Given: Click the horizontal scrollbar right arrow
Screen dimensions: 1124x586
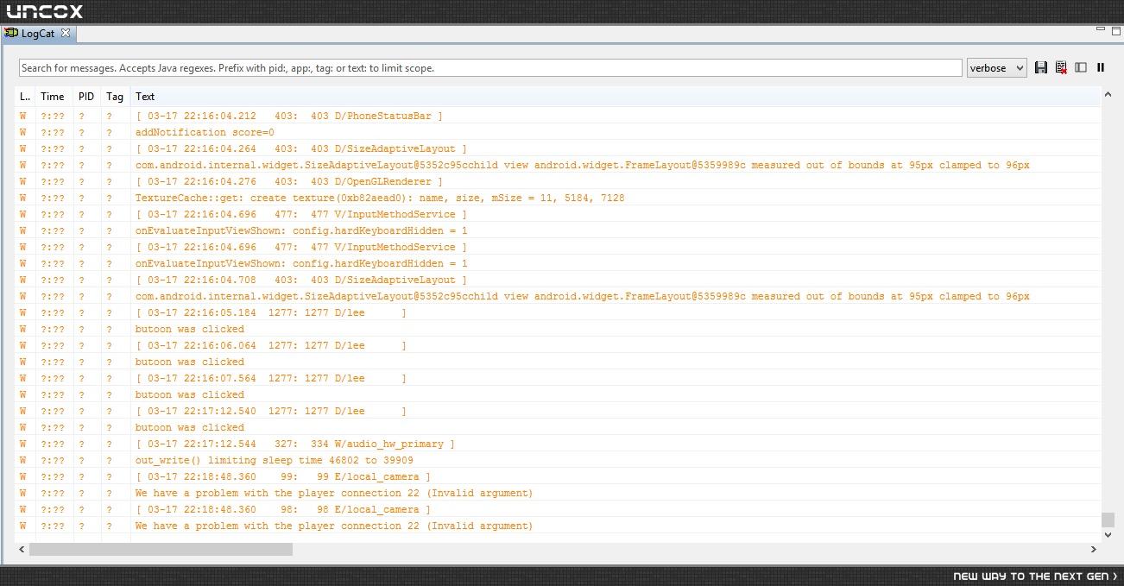Looking at the screenshot, I should coord(1094,549).
